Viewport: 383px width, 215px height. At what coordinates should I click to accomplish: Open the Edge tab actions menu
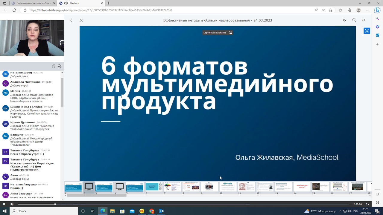(4, 3)
